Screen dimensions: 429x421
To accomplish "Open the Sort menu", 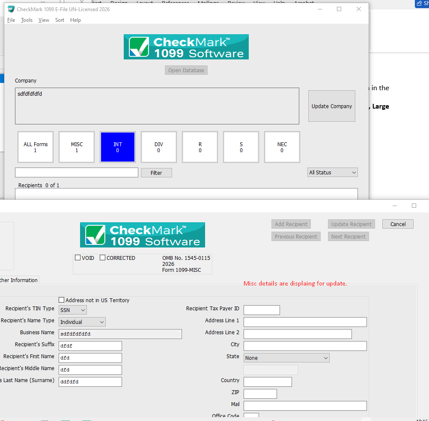I will 60,20.
